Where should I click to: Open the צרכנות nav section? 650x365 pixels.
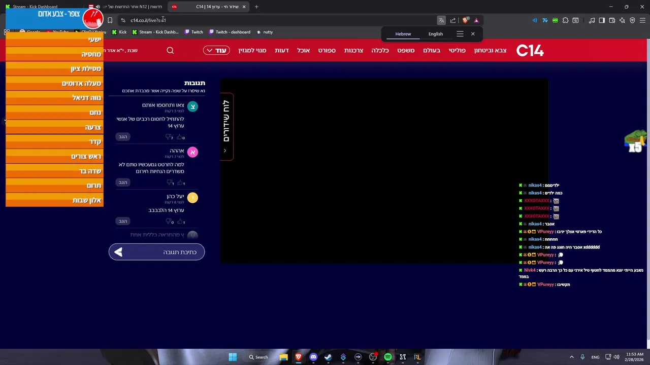[353, 50]
